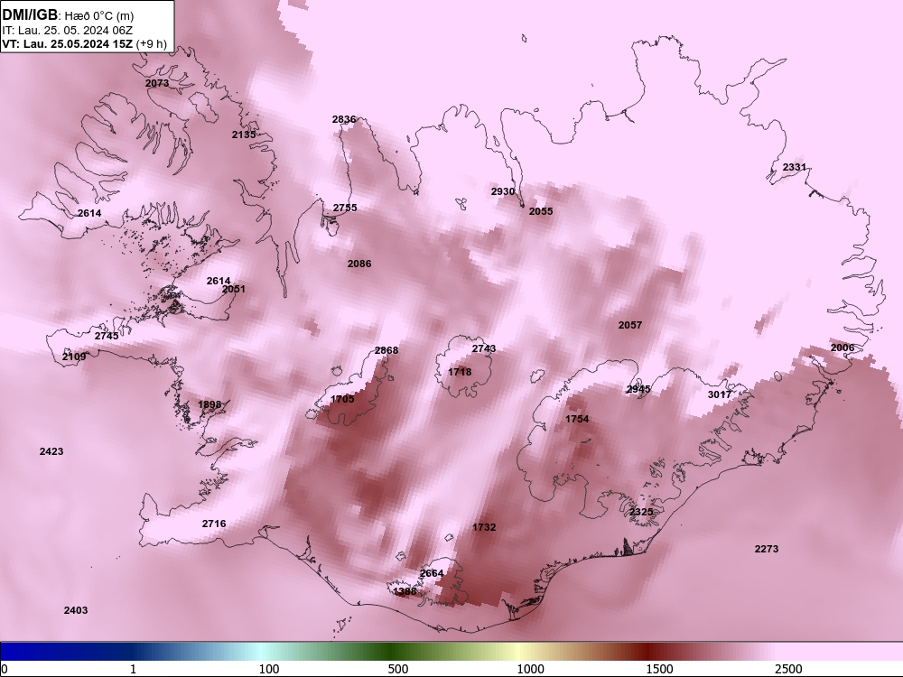Click the 1500 tick on the color scale

pos(659,669)
